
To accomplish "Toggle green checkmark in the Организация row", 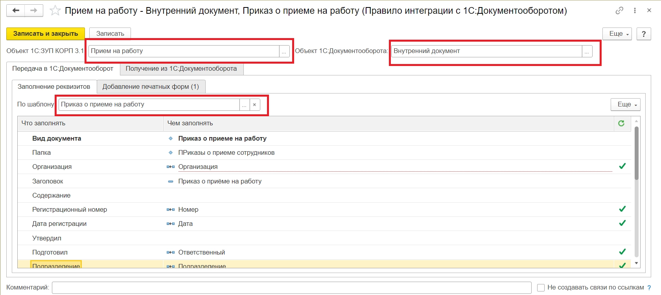I will [622, 167].
